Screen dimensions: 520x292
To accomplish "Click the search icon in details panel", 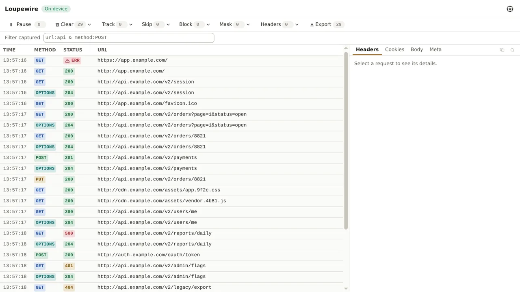I will (512, 50).
